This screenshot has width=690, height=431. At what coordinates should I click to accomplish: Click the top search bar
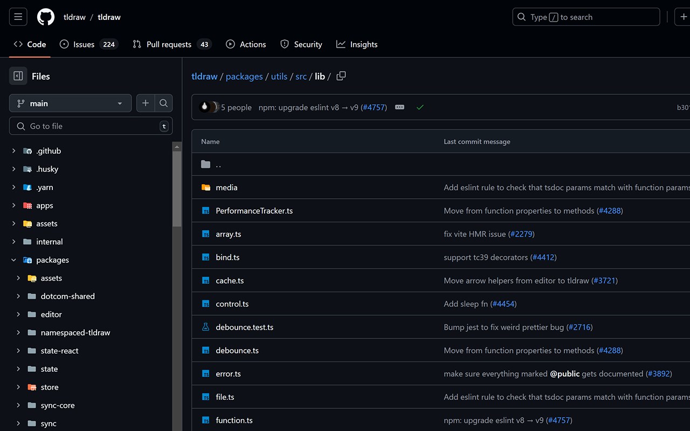click(x=586, y=17)
